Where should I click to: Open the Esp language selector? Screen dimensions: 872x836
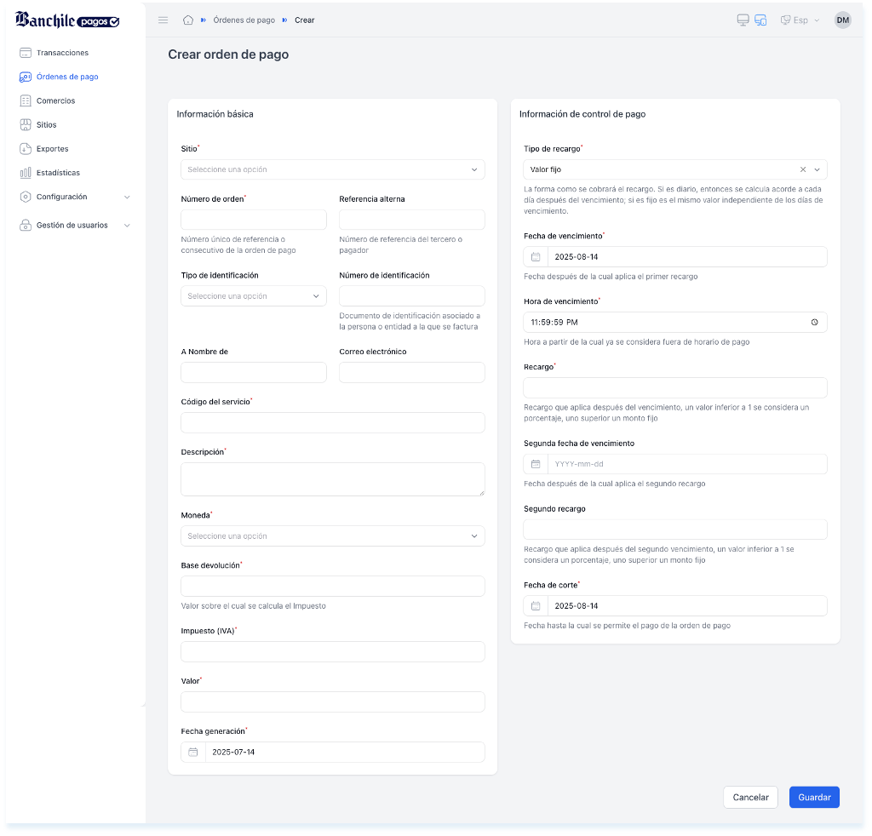tap(800, 20)
